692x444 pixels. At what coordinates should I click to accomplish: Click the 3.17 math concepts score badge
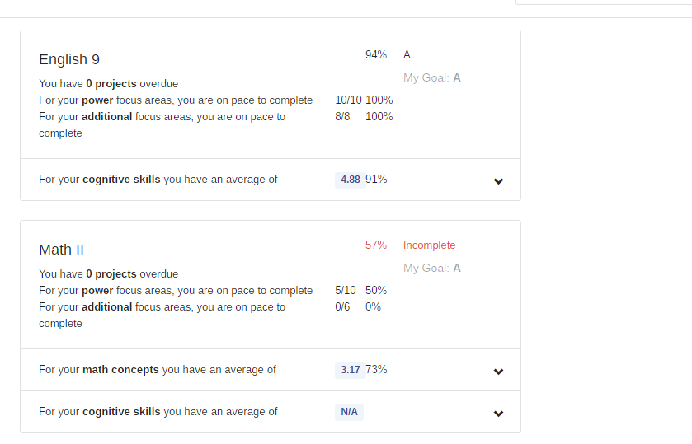(x=351, y=370)
